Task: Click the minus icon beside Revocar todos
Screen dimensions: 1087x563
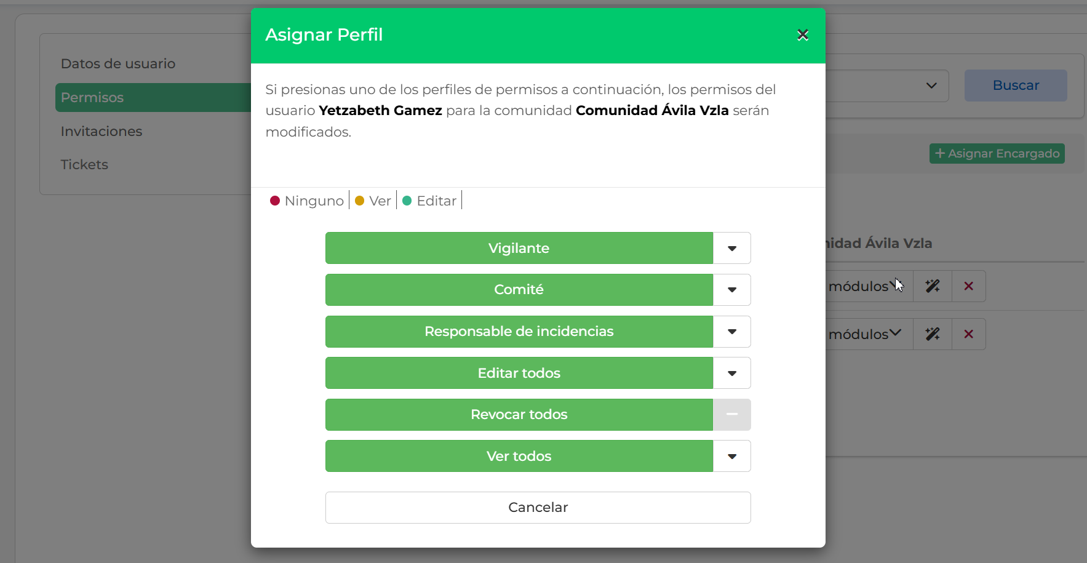Action: pyautogui.click(x=732, y=415)
